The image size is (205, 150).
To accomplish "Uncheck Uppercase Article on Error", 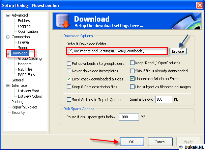I will (132, 79).
